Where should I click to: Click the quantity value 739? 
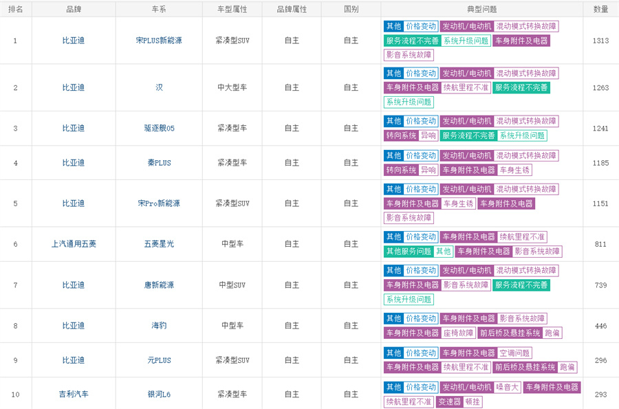click(x=600, y=285)
